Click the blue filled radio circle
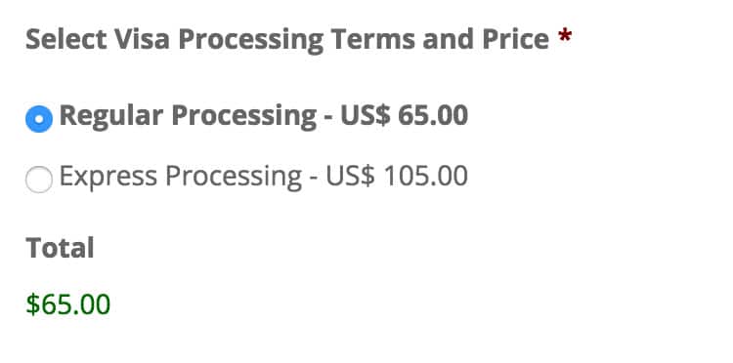733x363 pixels. click(x=39, y=119)
